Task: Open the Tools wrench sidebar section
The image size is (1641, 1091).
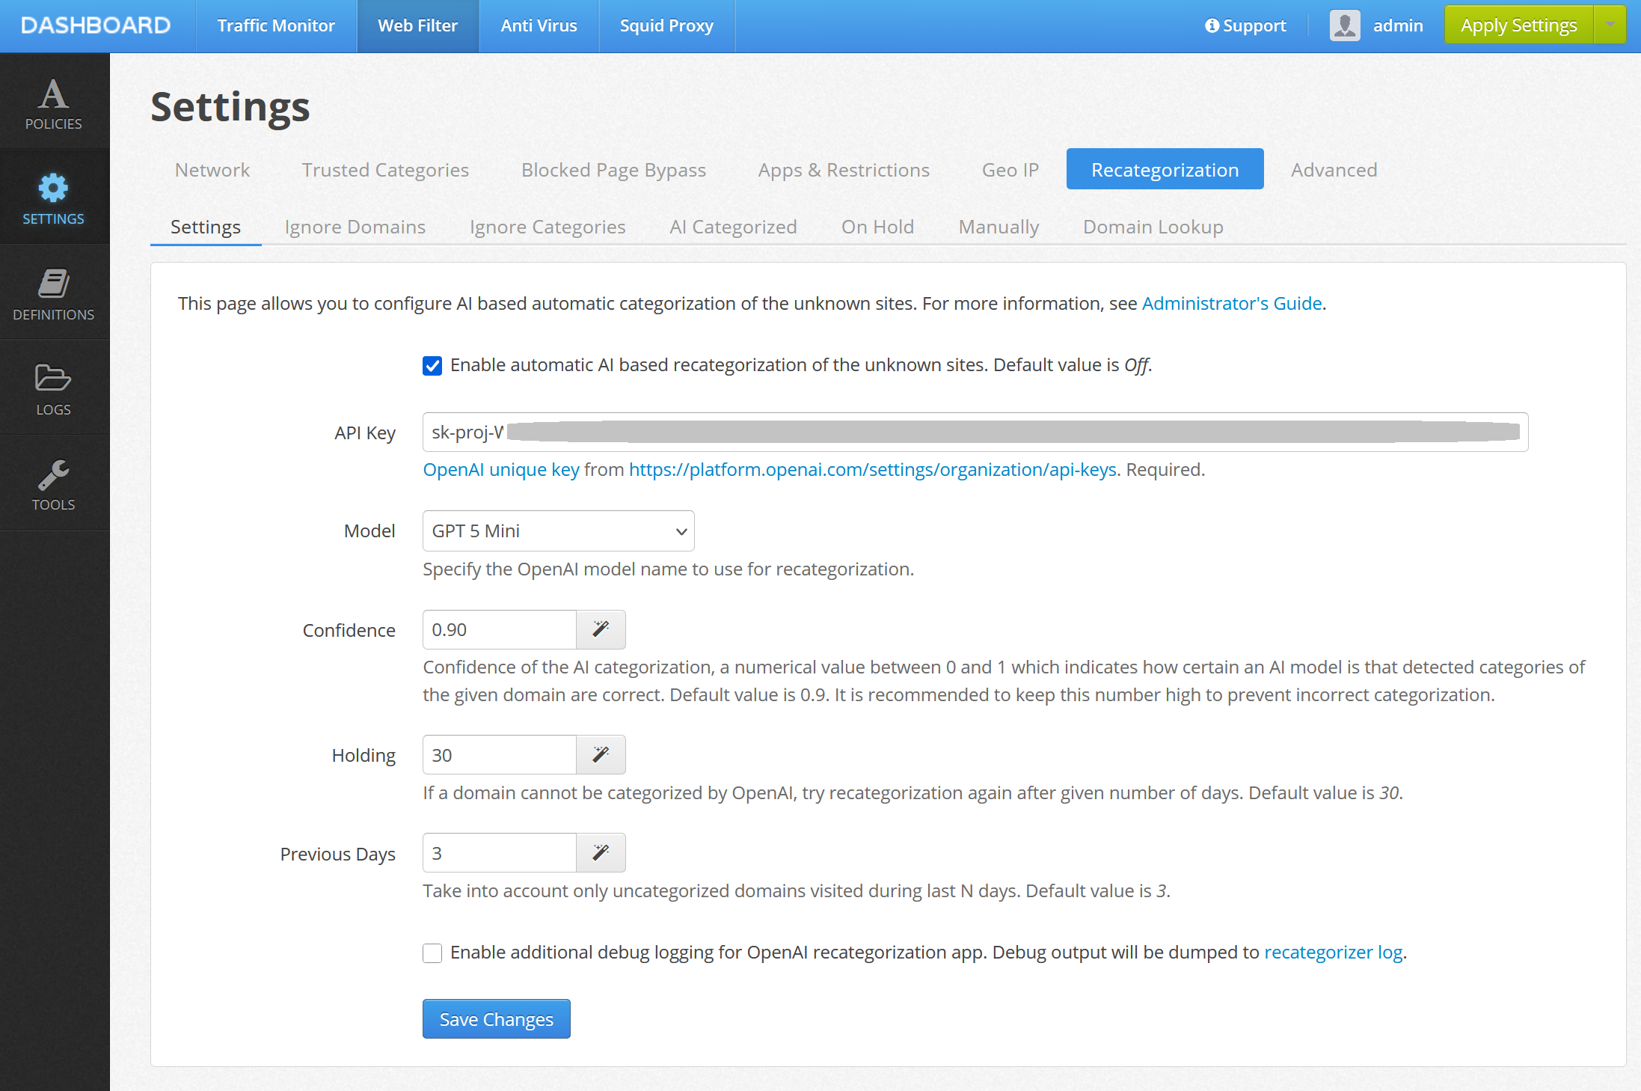Action: (x=54, y=483)
